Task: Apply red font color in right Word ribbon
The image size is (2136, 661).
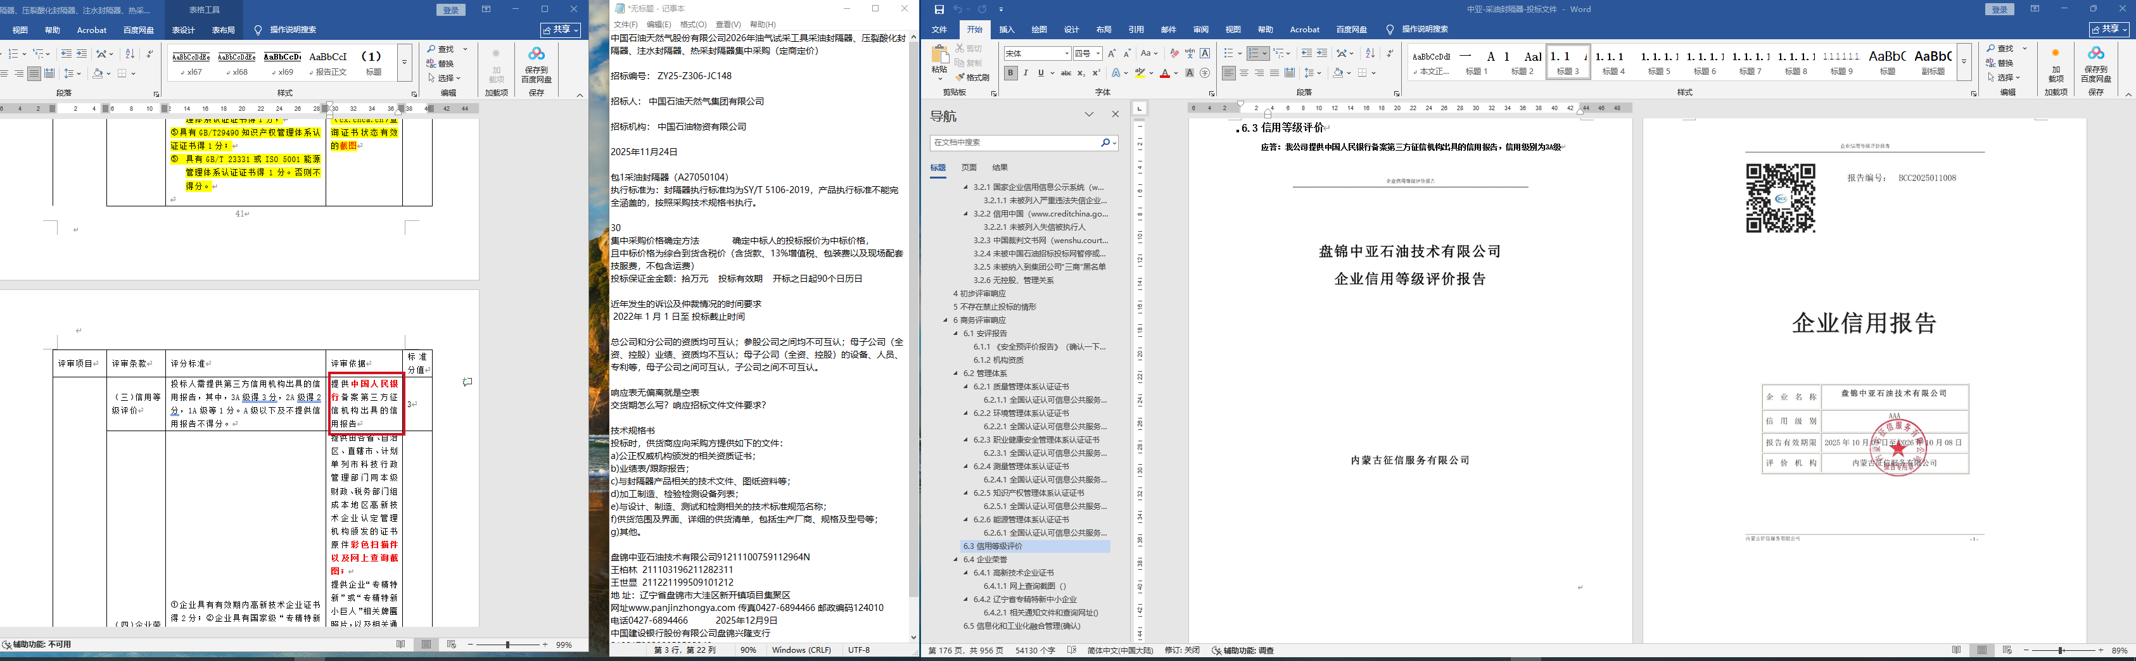Action: click(1165, 73)
